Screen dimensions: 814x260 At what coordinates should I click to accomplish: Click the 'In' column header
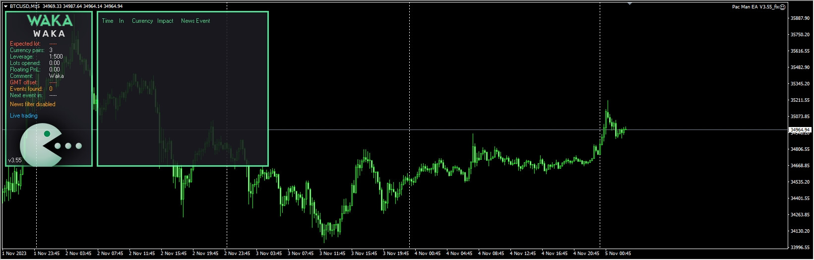pos(122,21)
